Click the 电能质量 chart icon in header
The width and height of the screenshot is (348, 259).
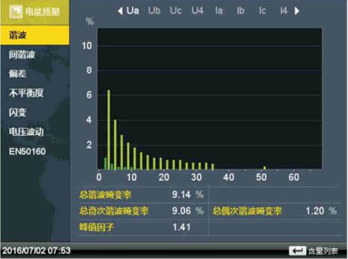click(x=16, y=12)
